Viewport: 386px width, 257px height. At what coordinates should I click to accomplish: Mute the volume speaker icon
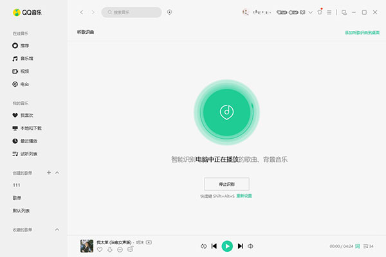pos(251,246)
